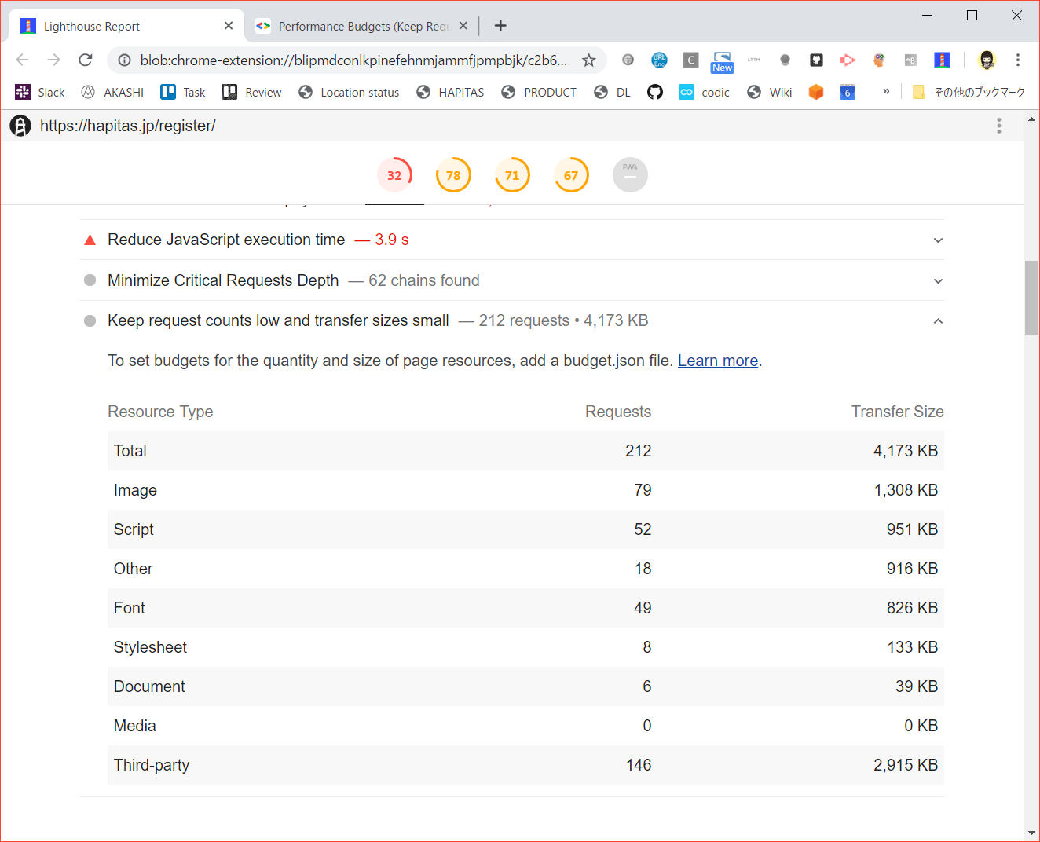
Task: Open the DL bookmark
Action: click(x=613, y=92)
